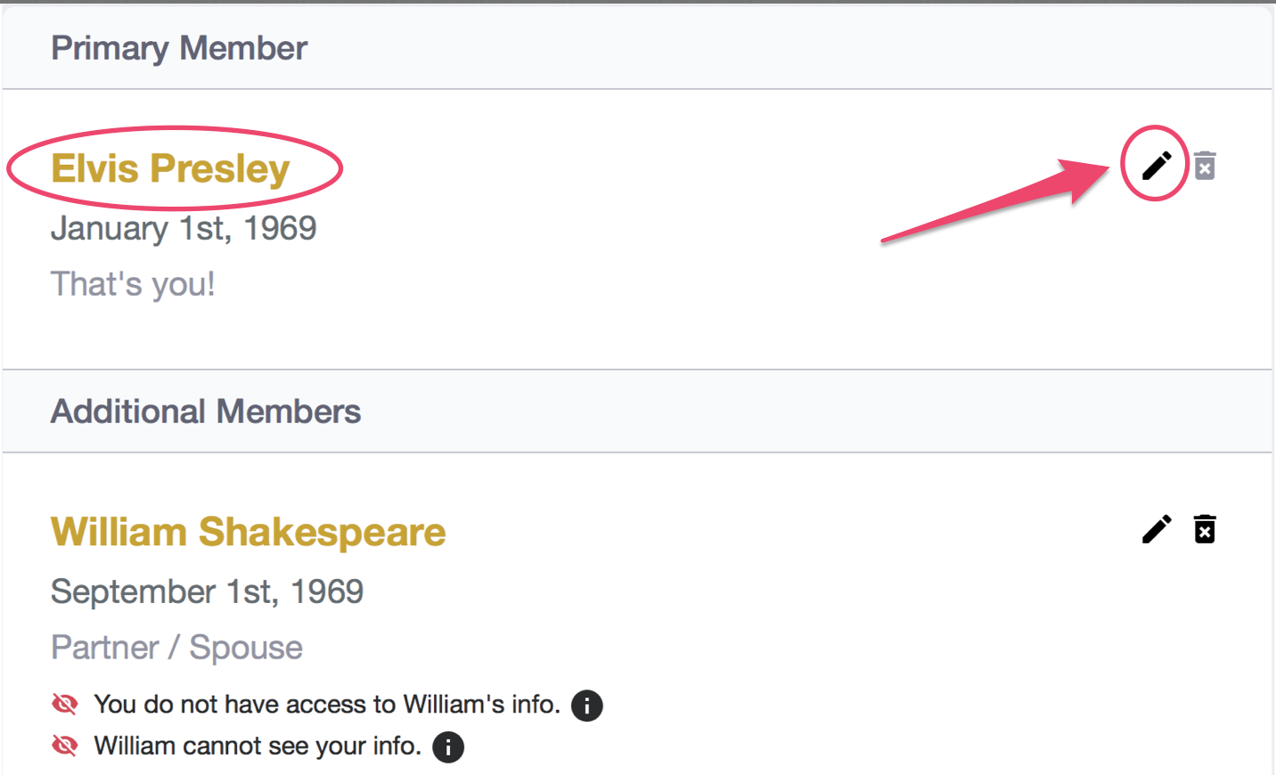Click text 'You do not have access to William's info.'

pos(327,705)
